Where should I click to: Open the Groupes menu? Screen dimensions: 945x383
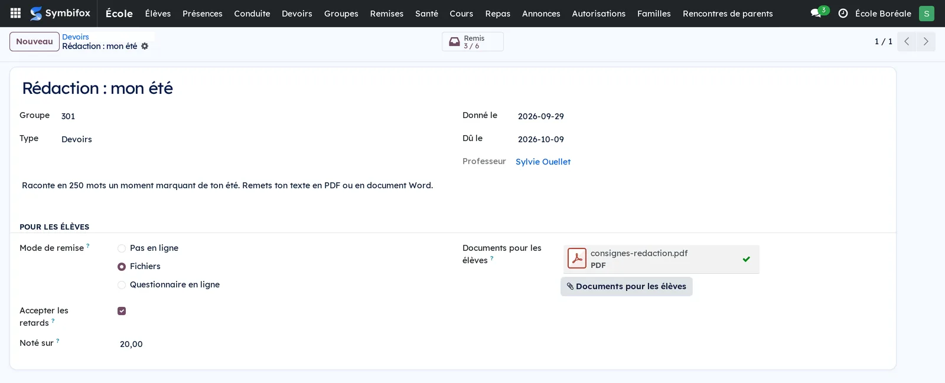(341, 13)
